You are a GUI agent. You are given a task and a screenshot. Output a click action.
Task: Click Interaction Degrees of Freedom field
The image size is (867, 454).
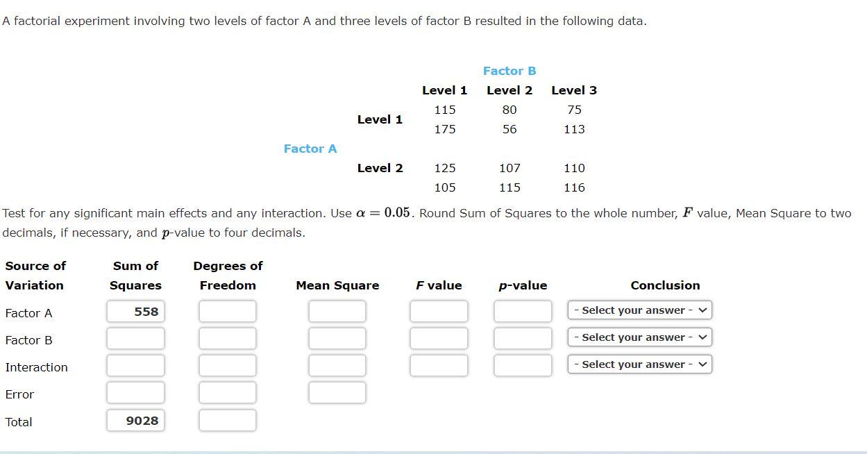pyautogui.click(x=227, y=365)
